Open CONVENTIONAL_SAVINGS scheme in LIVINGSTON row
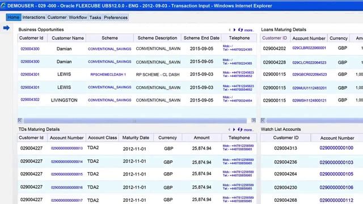The width and height of the screenshot is (363, 204). [x=109, y=100]
